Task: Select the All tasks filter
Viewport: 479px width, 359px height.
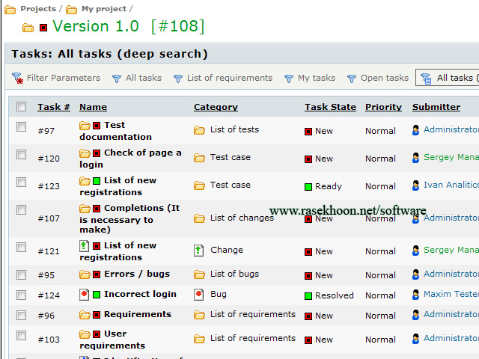Action: (144, 78)
